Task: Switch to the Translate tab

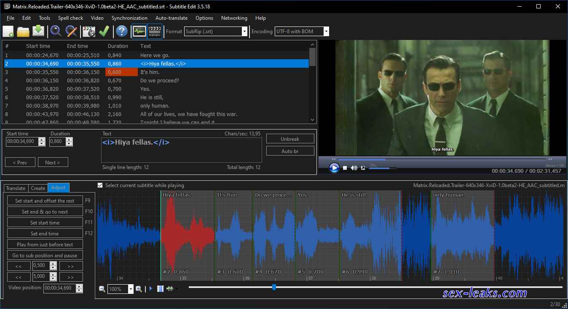Action: (16, 188)
